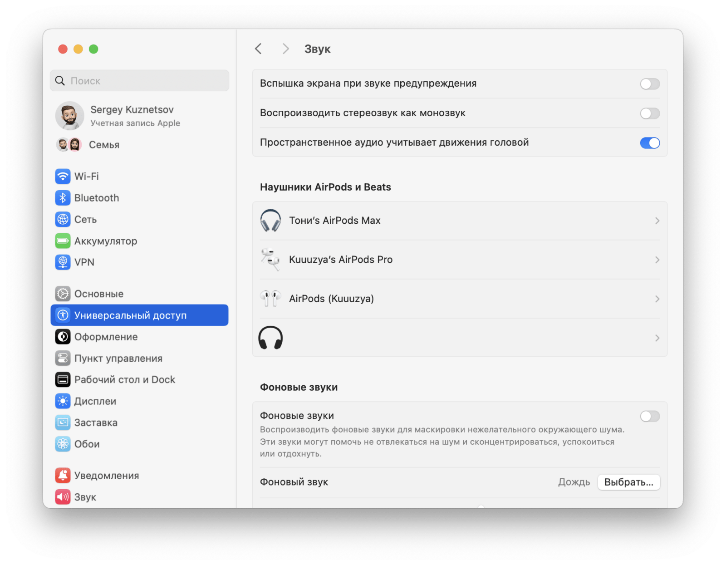This screenshot has width=726, height=565.
Task: Select Kuuuzya's AirPods Pro row text
Action: [341, 260]
